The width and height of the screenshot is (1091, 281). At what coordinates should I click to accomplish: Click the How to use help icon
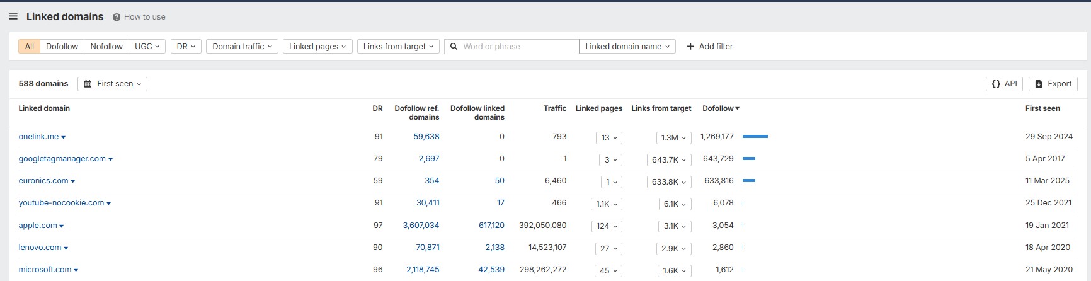pyautogui.click(x=117, y=17)
